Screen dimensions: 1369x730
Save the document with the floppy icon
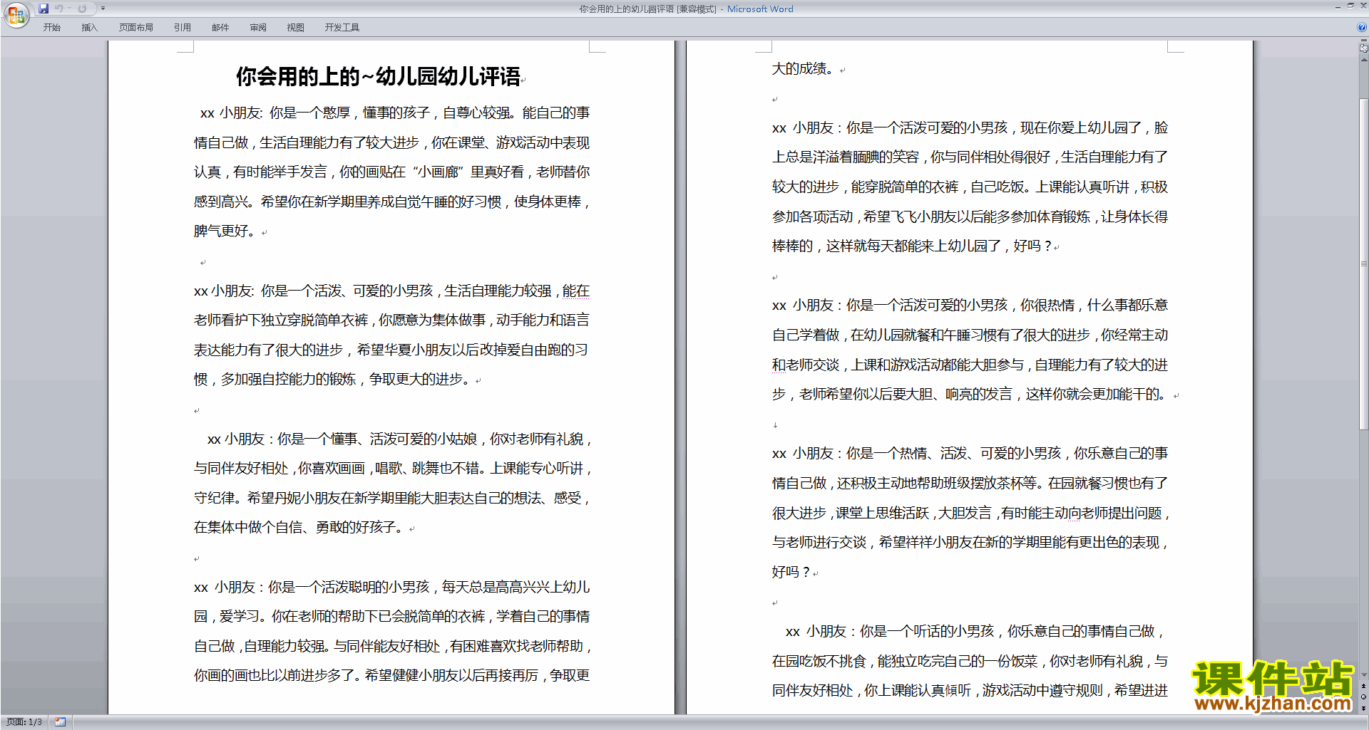click(x=43, y=9)
